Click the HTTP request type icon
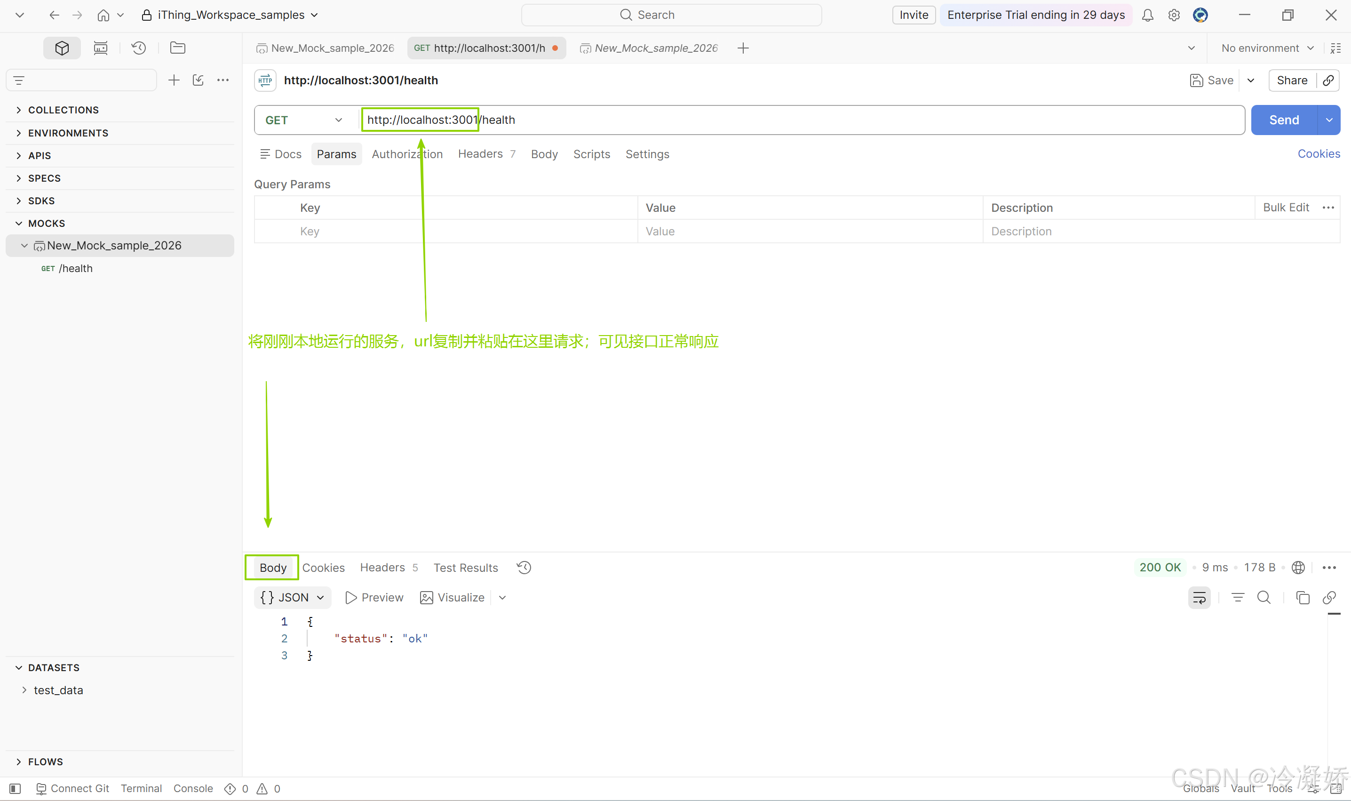The image size is (1351, 801). pos(265,80)
